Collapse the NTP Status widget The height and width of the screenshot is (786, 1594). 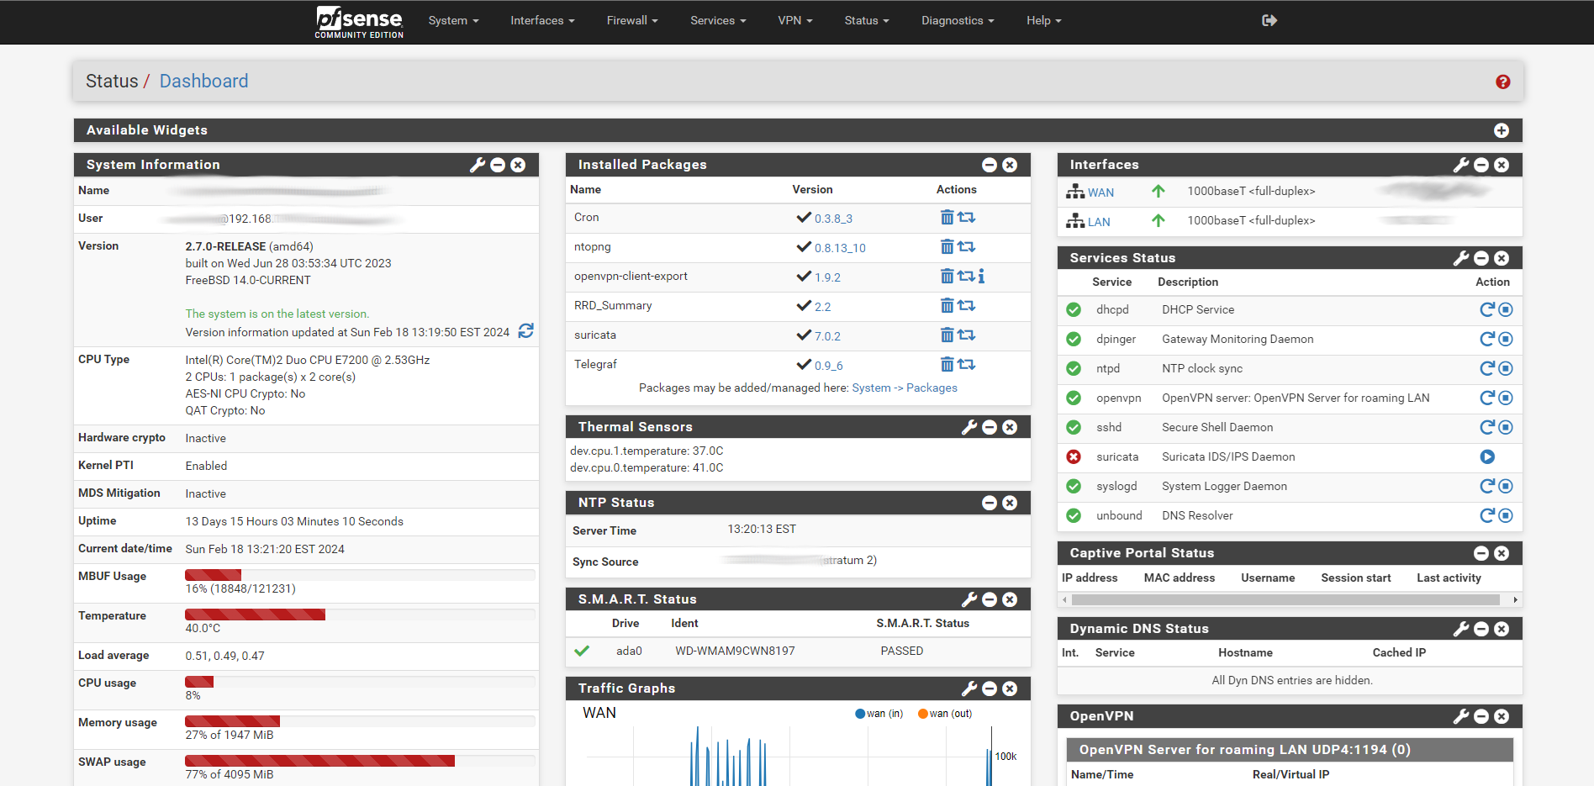[x=990, y=503]
